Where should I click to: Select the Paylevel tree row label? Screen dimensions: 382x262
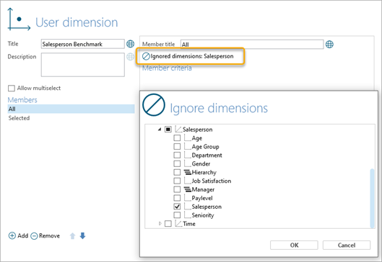pyautogui.click(x=202, y=198)
